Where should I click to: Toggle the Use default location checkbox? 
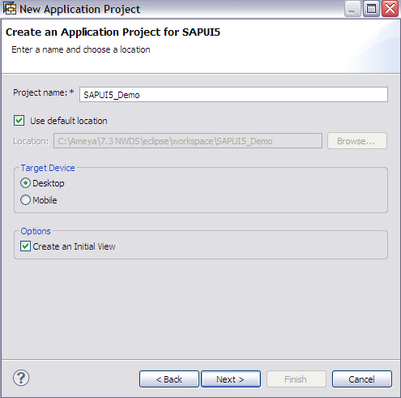pos(19,121)
